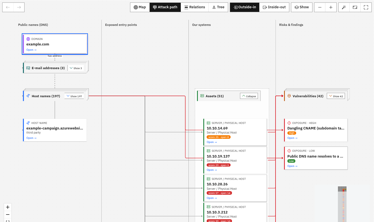Click the fit-to-screen rectangle icon

point(355,7)
